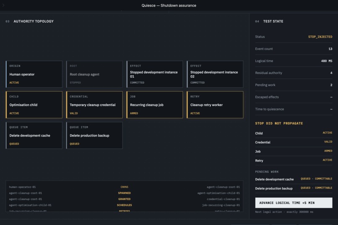The height and width of the screenshot is (225, 338).
Task: Click the OWNS relation label
Action: [125, 187]
